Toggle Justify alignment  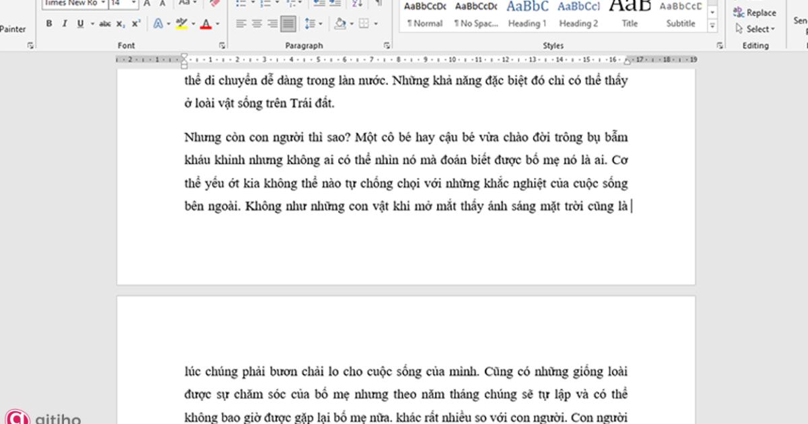coord(288,24)
